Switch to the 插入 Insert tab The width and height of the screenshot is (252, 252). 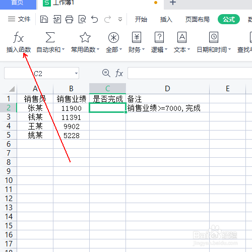click(x=166, y=19)
